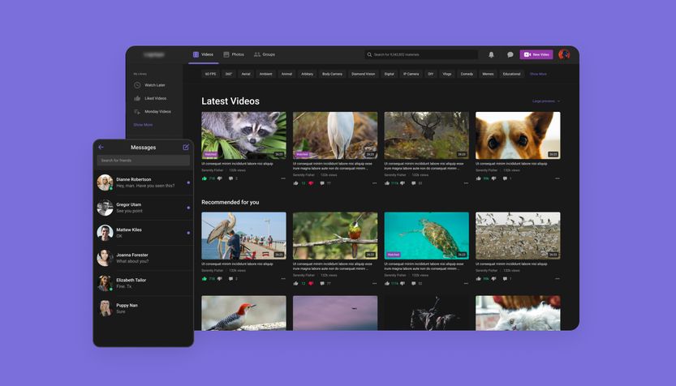Go back using Messages arrow icon
Image resolution: width=676 pixels, height=386 pixels.
101,148
